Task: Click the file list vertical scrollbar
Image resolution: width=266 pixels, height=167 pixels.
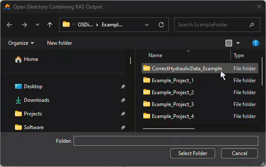Action: (x=262, y=71)
